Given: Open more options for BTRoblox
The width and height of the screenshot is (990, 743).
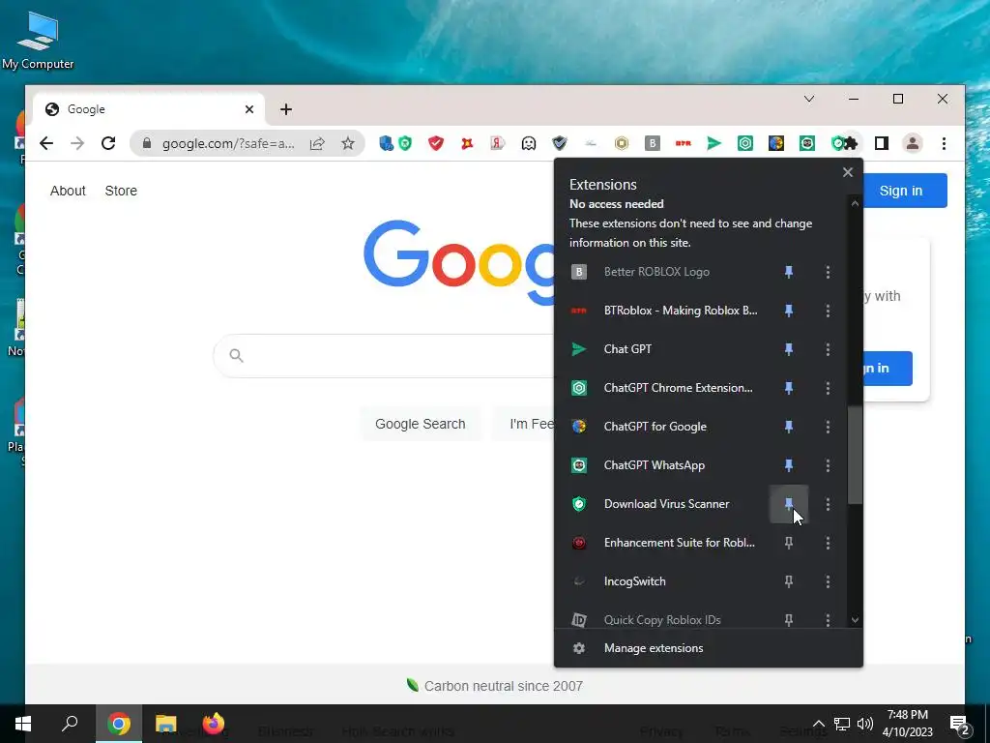Looking at the screenshot, I should click(828, 311).
